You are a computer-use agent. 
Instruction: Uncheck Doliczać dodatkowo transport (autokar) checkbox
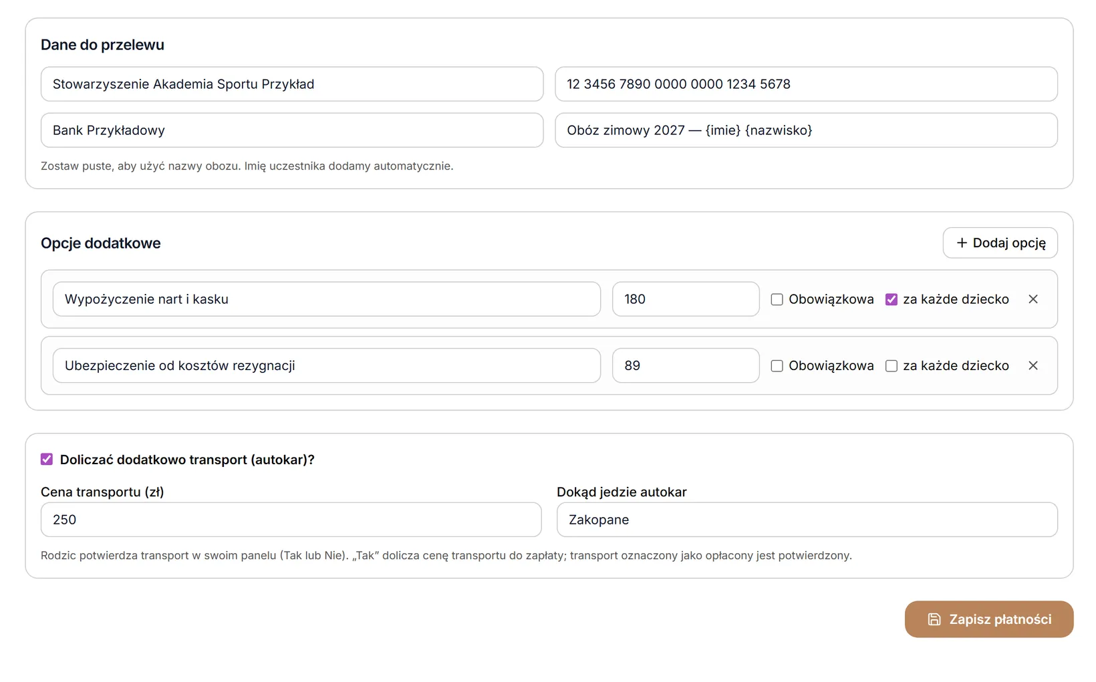(47, 459)
